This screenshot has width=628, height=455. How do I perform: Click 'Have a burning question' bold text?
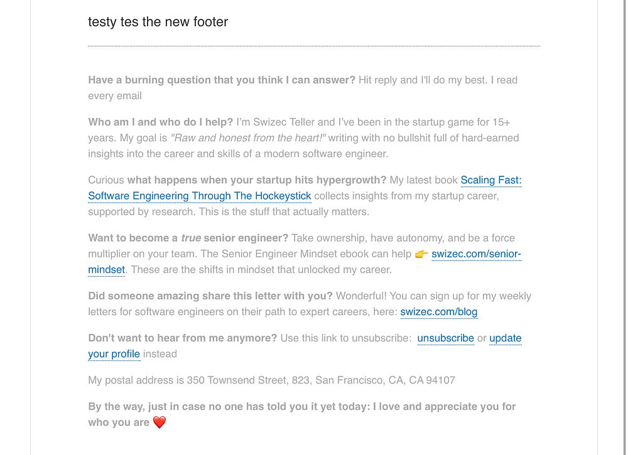[x=222, y=80]
